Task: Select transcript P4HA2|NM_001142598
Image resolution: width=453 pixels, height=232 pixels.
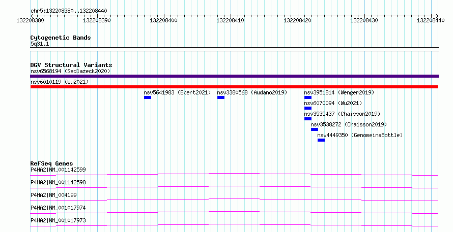Action: [x=58, y=182]
